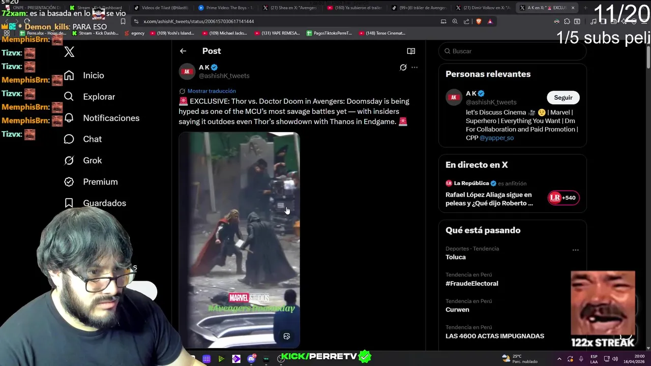
Task: Click the +540 listeners badge
Action: click(564, 198)
